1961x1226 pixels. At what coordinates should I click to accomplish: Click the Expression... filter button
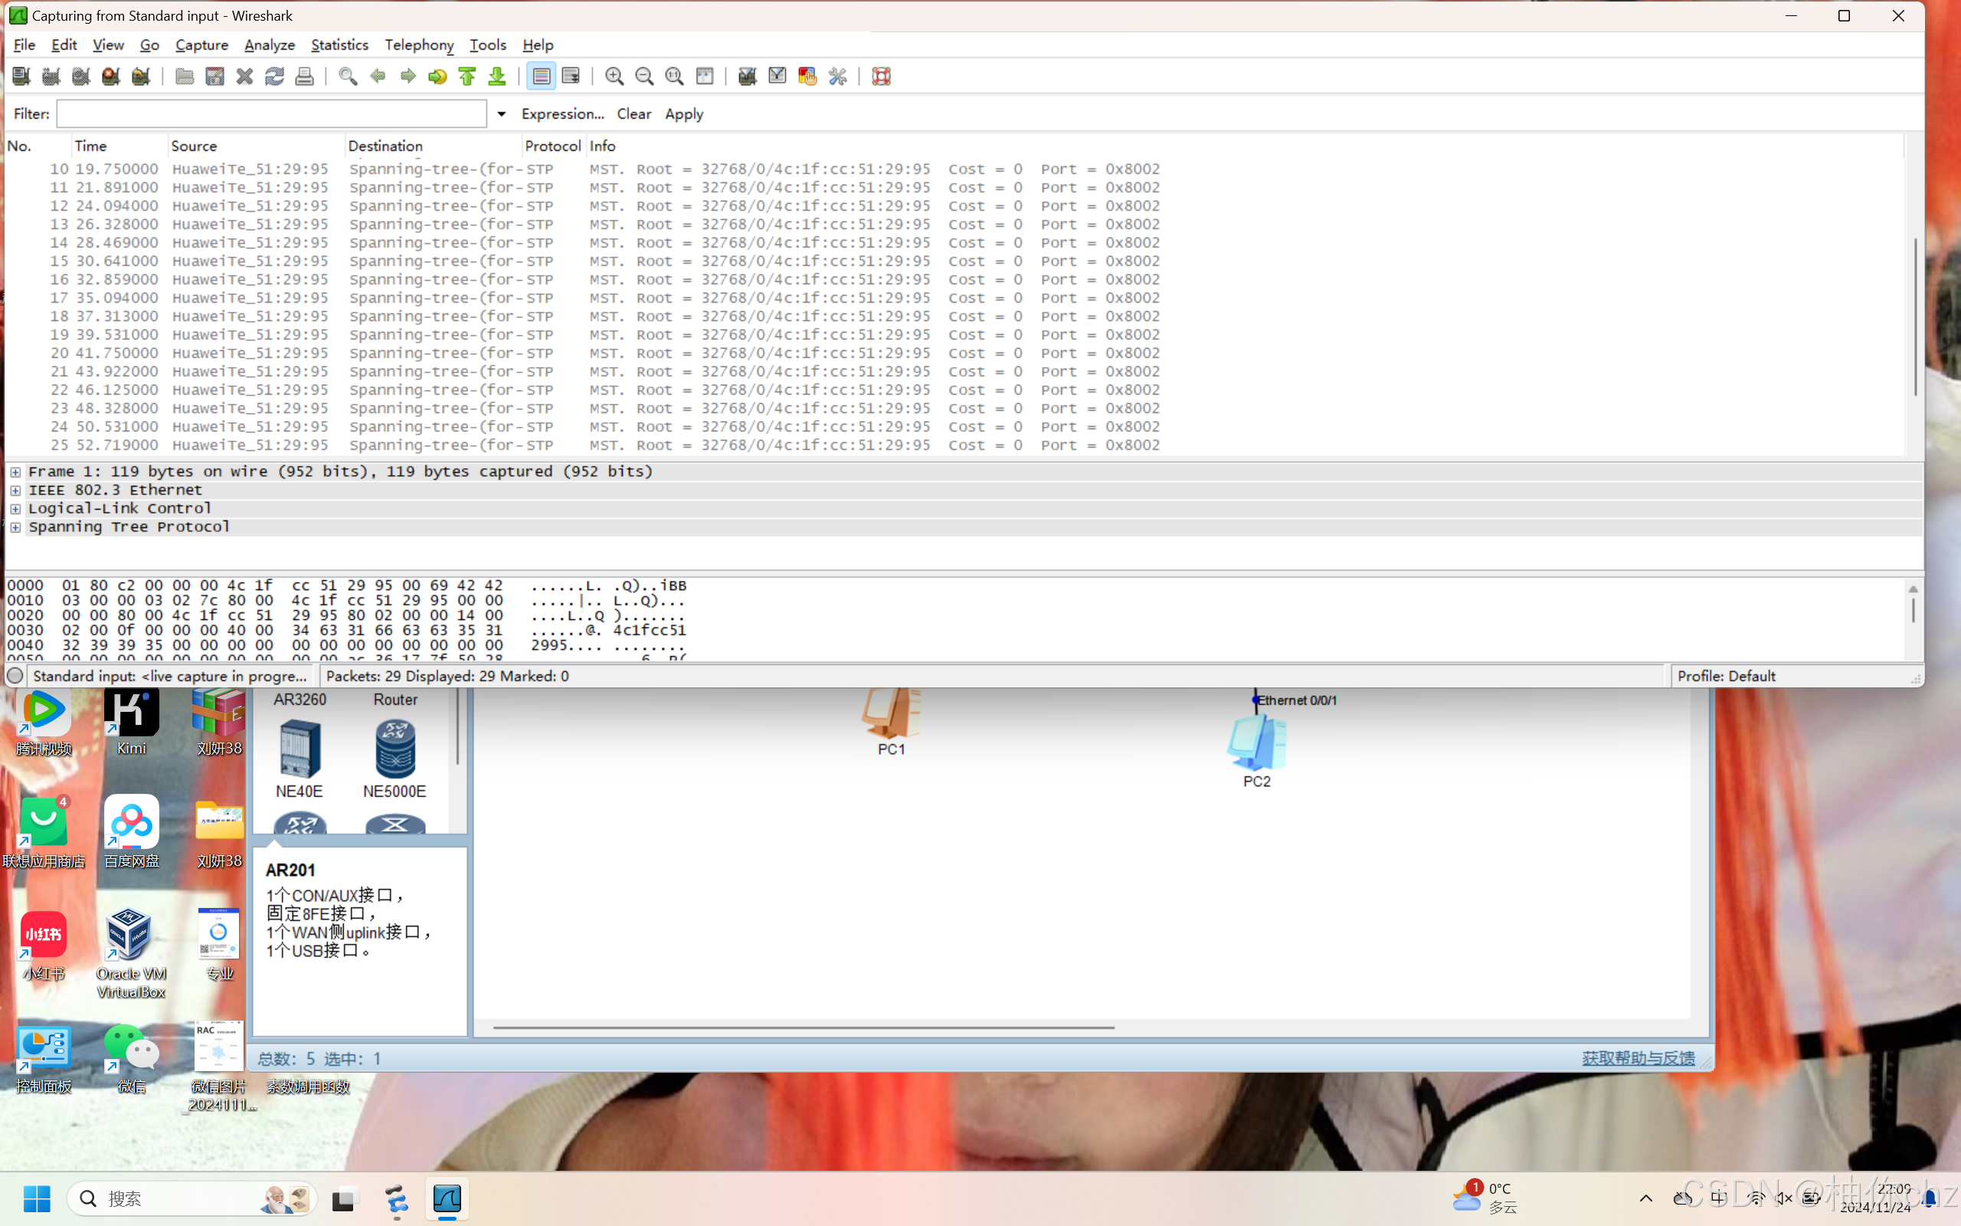tap(562, 114)
